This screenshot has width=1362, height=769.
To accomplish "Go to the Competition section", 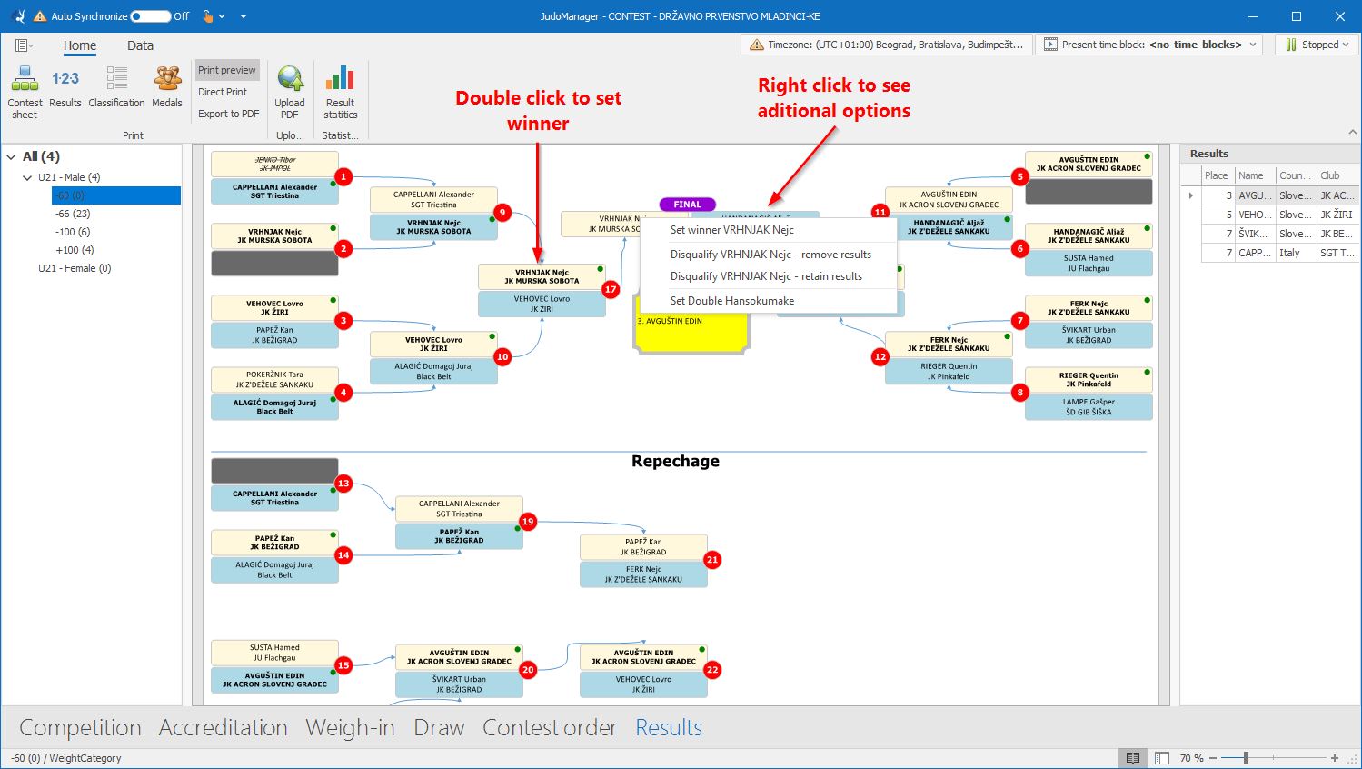I will 80,728.
